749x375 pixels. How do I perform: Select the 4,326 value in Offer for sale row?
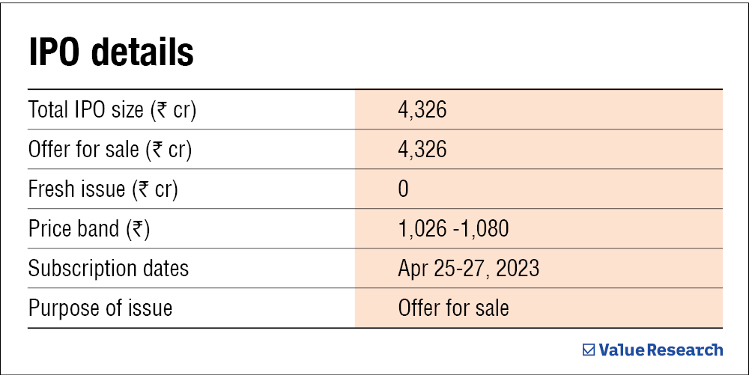[422, 149]
